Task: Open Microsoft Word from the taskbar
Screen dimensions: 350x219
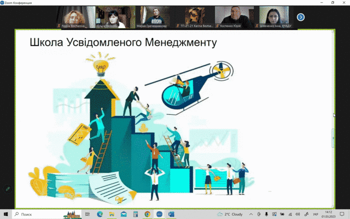Action: [171, 214]
